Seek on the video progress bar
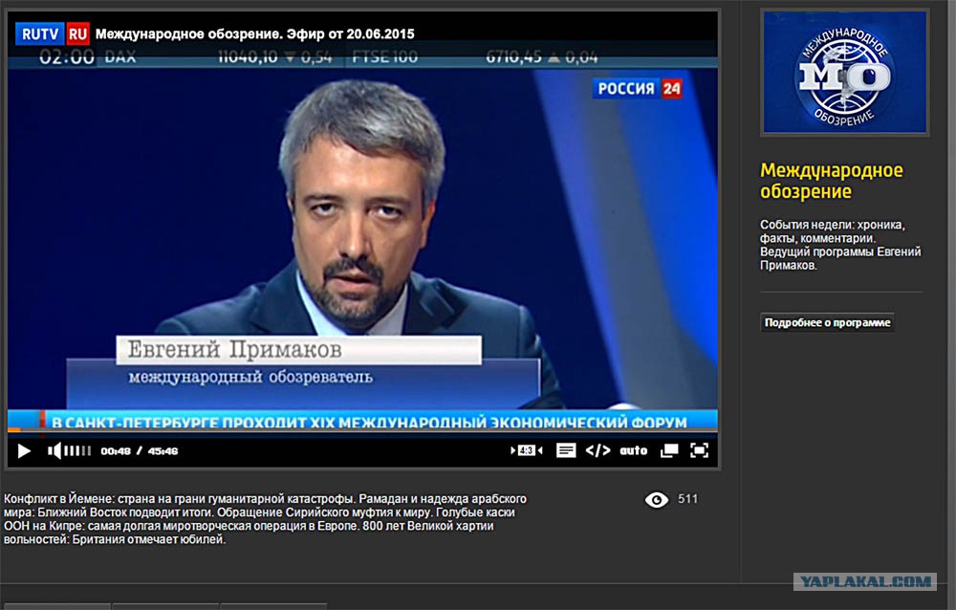 (362, 430)
